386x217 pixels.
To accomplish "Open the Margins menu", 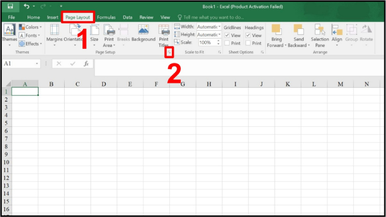I will [55, 35].
